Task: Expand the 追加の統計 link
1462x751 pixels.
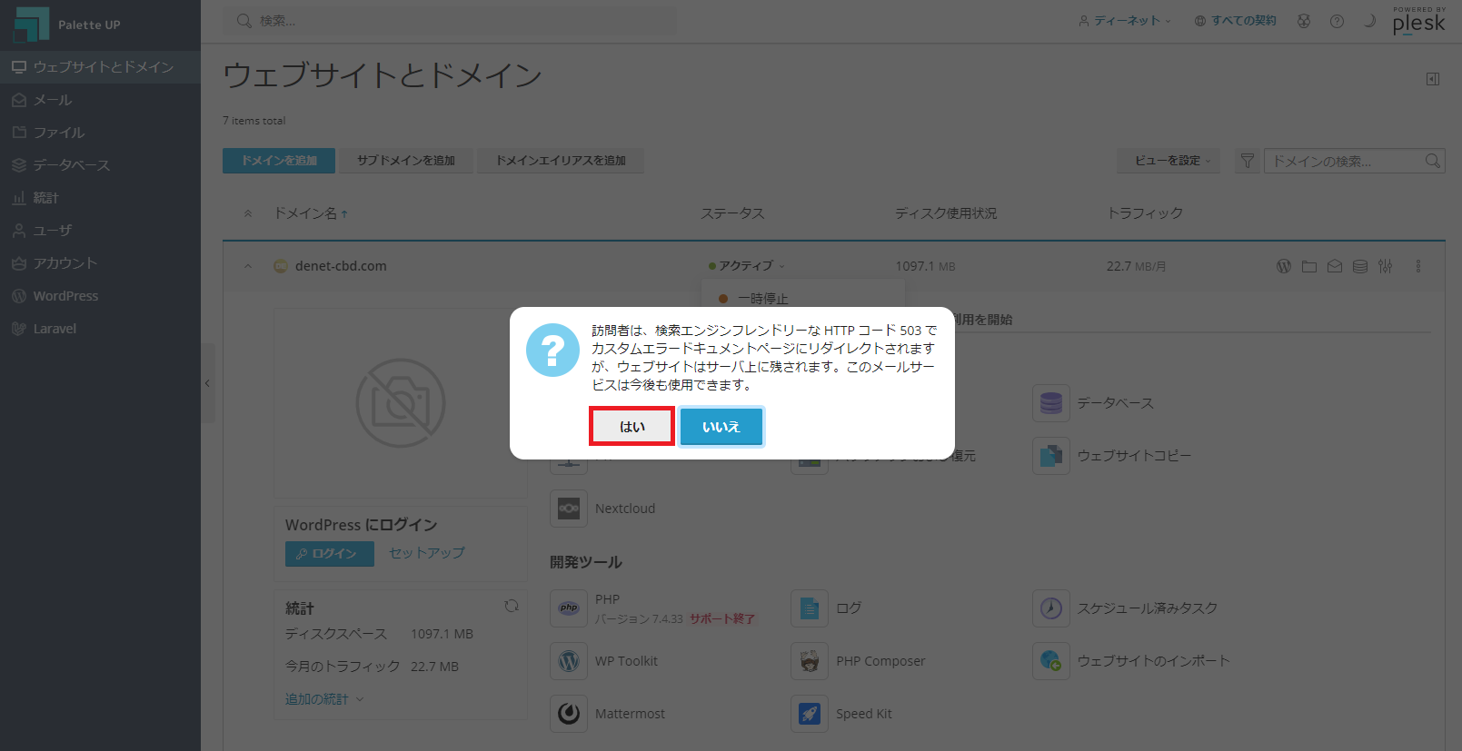Action: point(324,699)
